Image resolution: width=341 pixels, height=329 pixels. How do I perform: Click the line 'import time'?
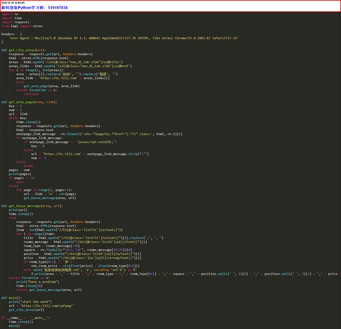[12, 18]
